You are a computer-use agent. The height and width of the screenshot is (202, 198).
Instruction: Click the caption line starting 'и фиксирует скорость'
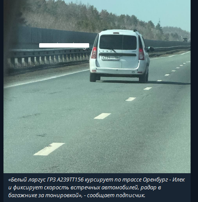(85, 188)
